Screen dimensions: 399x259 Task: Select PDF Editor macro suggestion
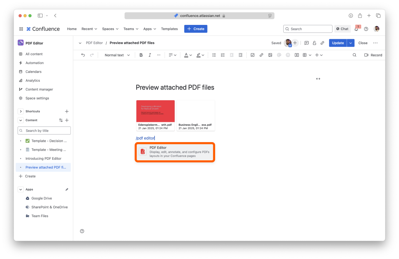[175, 152]
